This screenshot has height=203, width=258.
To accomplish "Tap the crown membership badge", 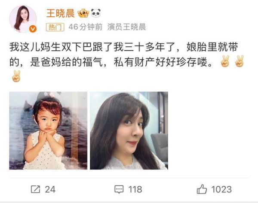I will point(83,13).
